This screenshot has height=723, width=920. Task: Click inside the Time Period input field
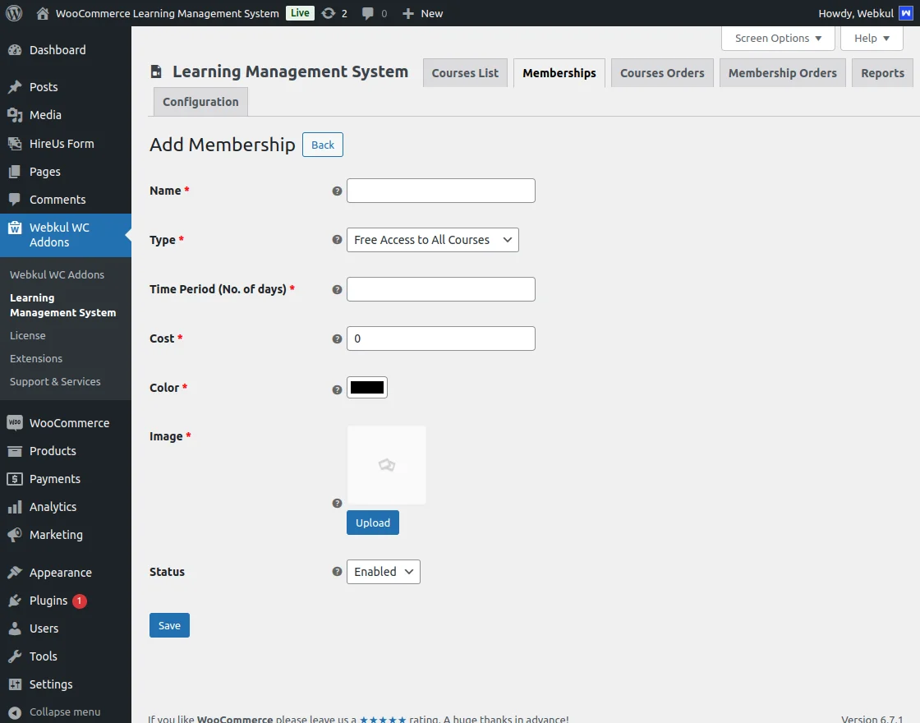click(440, 289)
